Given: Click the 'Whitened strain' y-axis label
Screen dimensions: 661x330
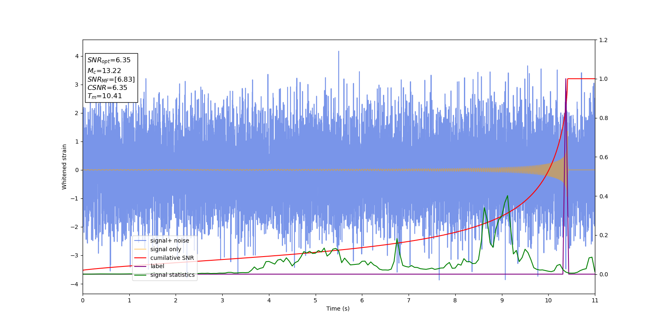Looking at the screenshot, I should pyautogui.click(x=64, y=167).
